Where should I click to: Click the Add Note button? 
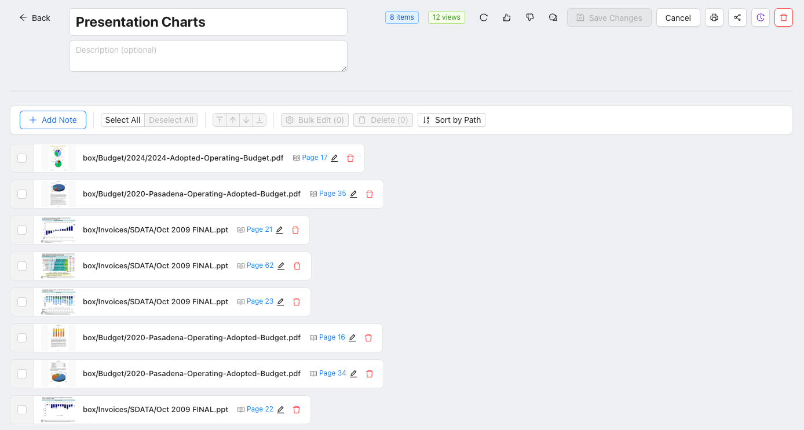pos(53,120)
